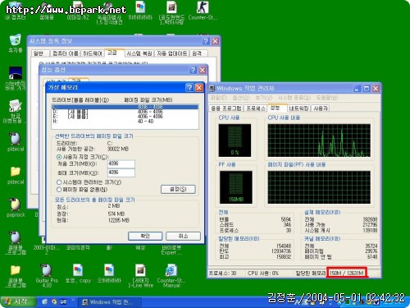Viewport: 410px width, 308px height.
Task: Select the 페이징 파일 없음 radio button
Action: (x=59, y=189)
